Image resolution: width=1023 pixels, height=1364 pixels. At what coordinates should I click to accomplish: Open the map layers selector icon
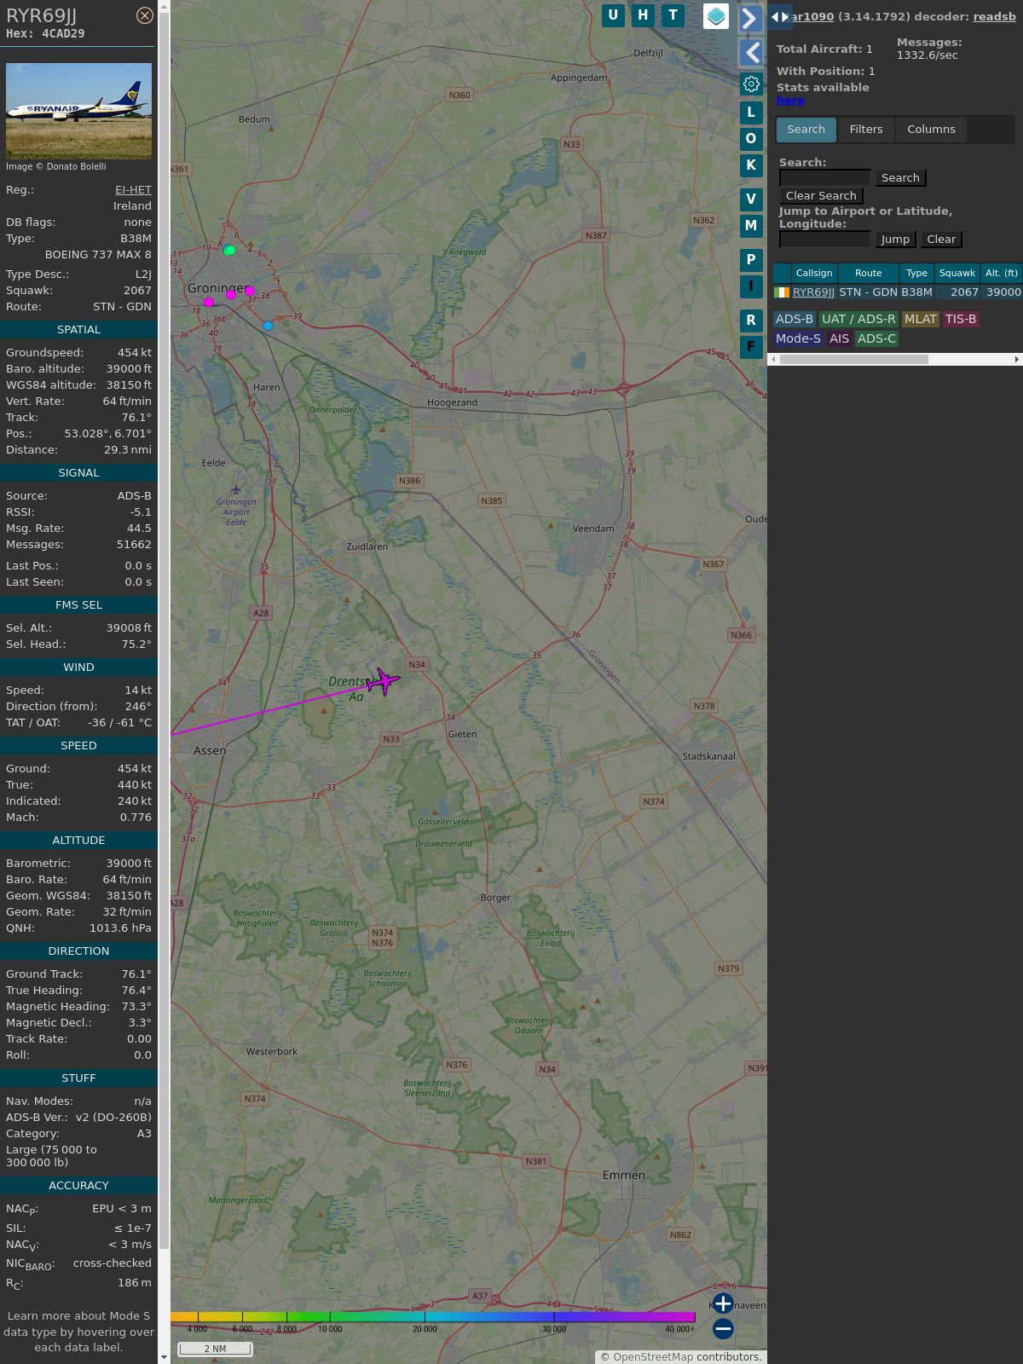[716, 16]
